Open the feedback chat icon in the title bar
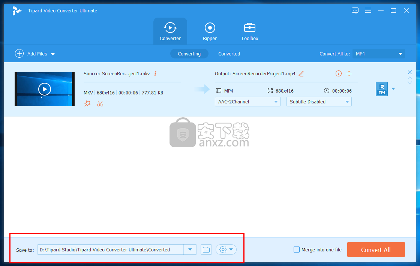This screenshot has height=266, width=420. pyautogui.click(x=355, y=10)
